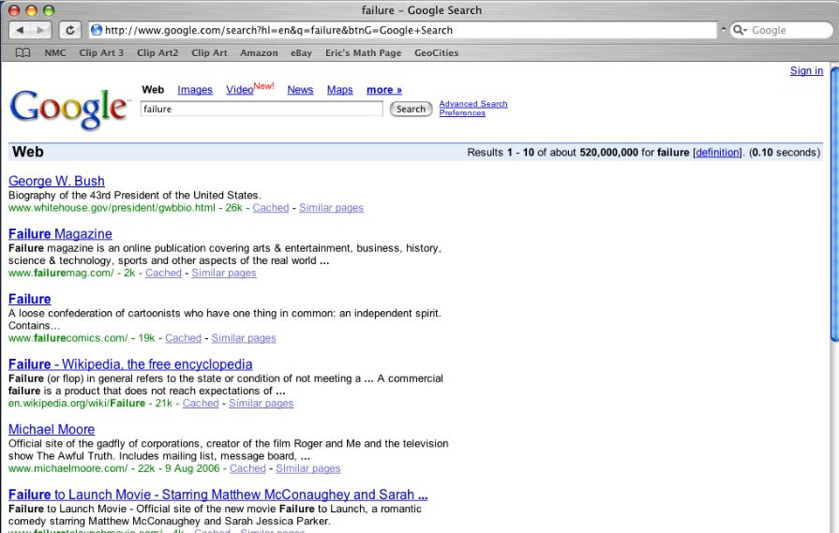Click the Safari toolbar Google search field
The height and width of the screenshot is (533, 839).
coord(781,30)
